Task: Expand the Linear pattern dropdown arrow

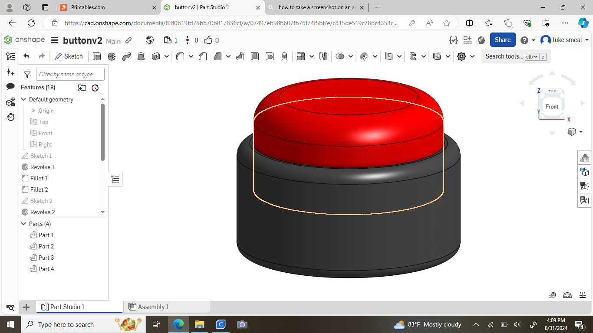Action: tap(311, 56)
